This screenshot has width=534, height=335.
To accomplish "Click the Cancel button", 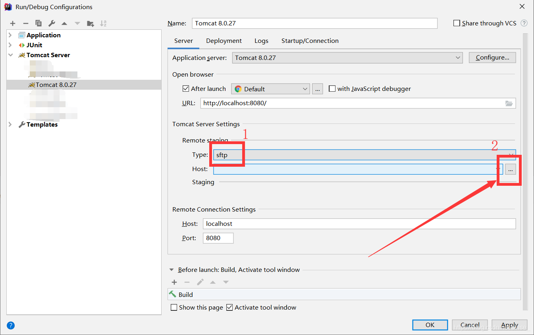I will coord(470,325).
